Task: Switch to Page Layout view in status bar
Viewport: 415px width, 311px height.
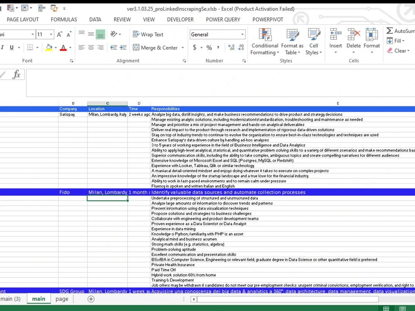Action: pyautogui.click(x=402, y=309)
